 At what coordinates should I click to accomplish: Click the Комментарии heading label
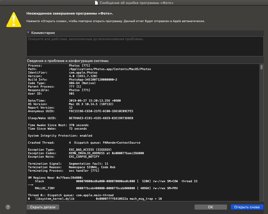(43, 33)
